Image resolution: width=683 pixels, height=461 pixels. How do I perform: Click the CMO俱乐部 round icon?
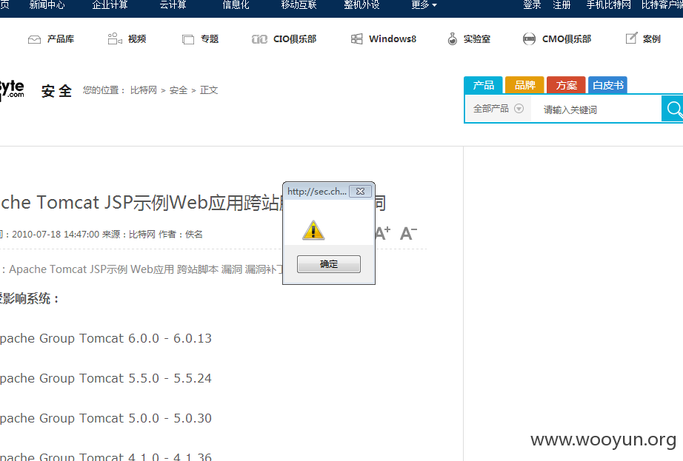(x=529, y=39)
